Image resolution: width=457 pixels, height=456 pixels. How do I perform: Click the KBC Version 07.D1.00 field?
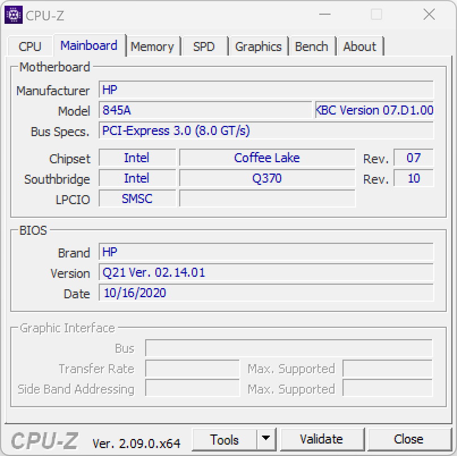374,110
